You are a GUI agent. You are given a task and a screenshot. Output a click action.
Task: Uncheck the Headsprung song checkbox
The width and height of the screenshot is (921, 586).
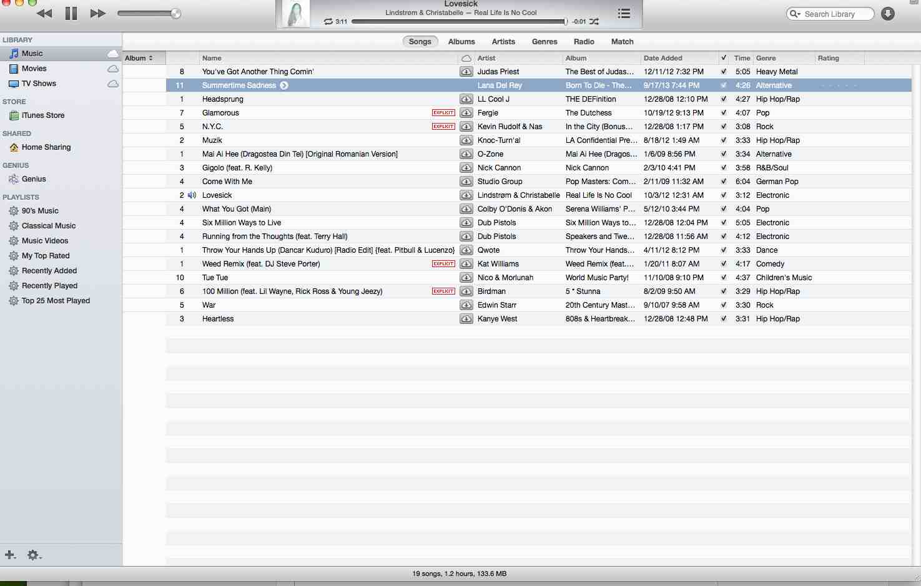724,99
